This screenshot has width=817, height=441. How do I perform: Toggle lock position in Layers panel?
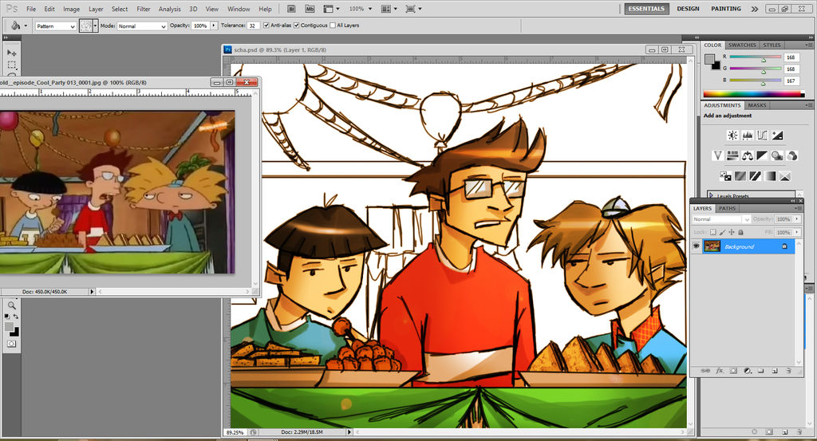(x=732, y=232)
